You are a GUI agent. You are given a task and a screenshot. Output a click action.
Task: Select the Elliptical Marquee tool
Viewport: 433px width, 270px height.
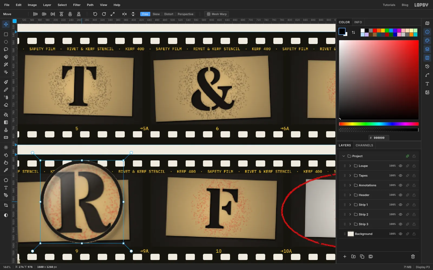6,42
